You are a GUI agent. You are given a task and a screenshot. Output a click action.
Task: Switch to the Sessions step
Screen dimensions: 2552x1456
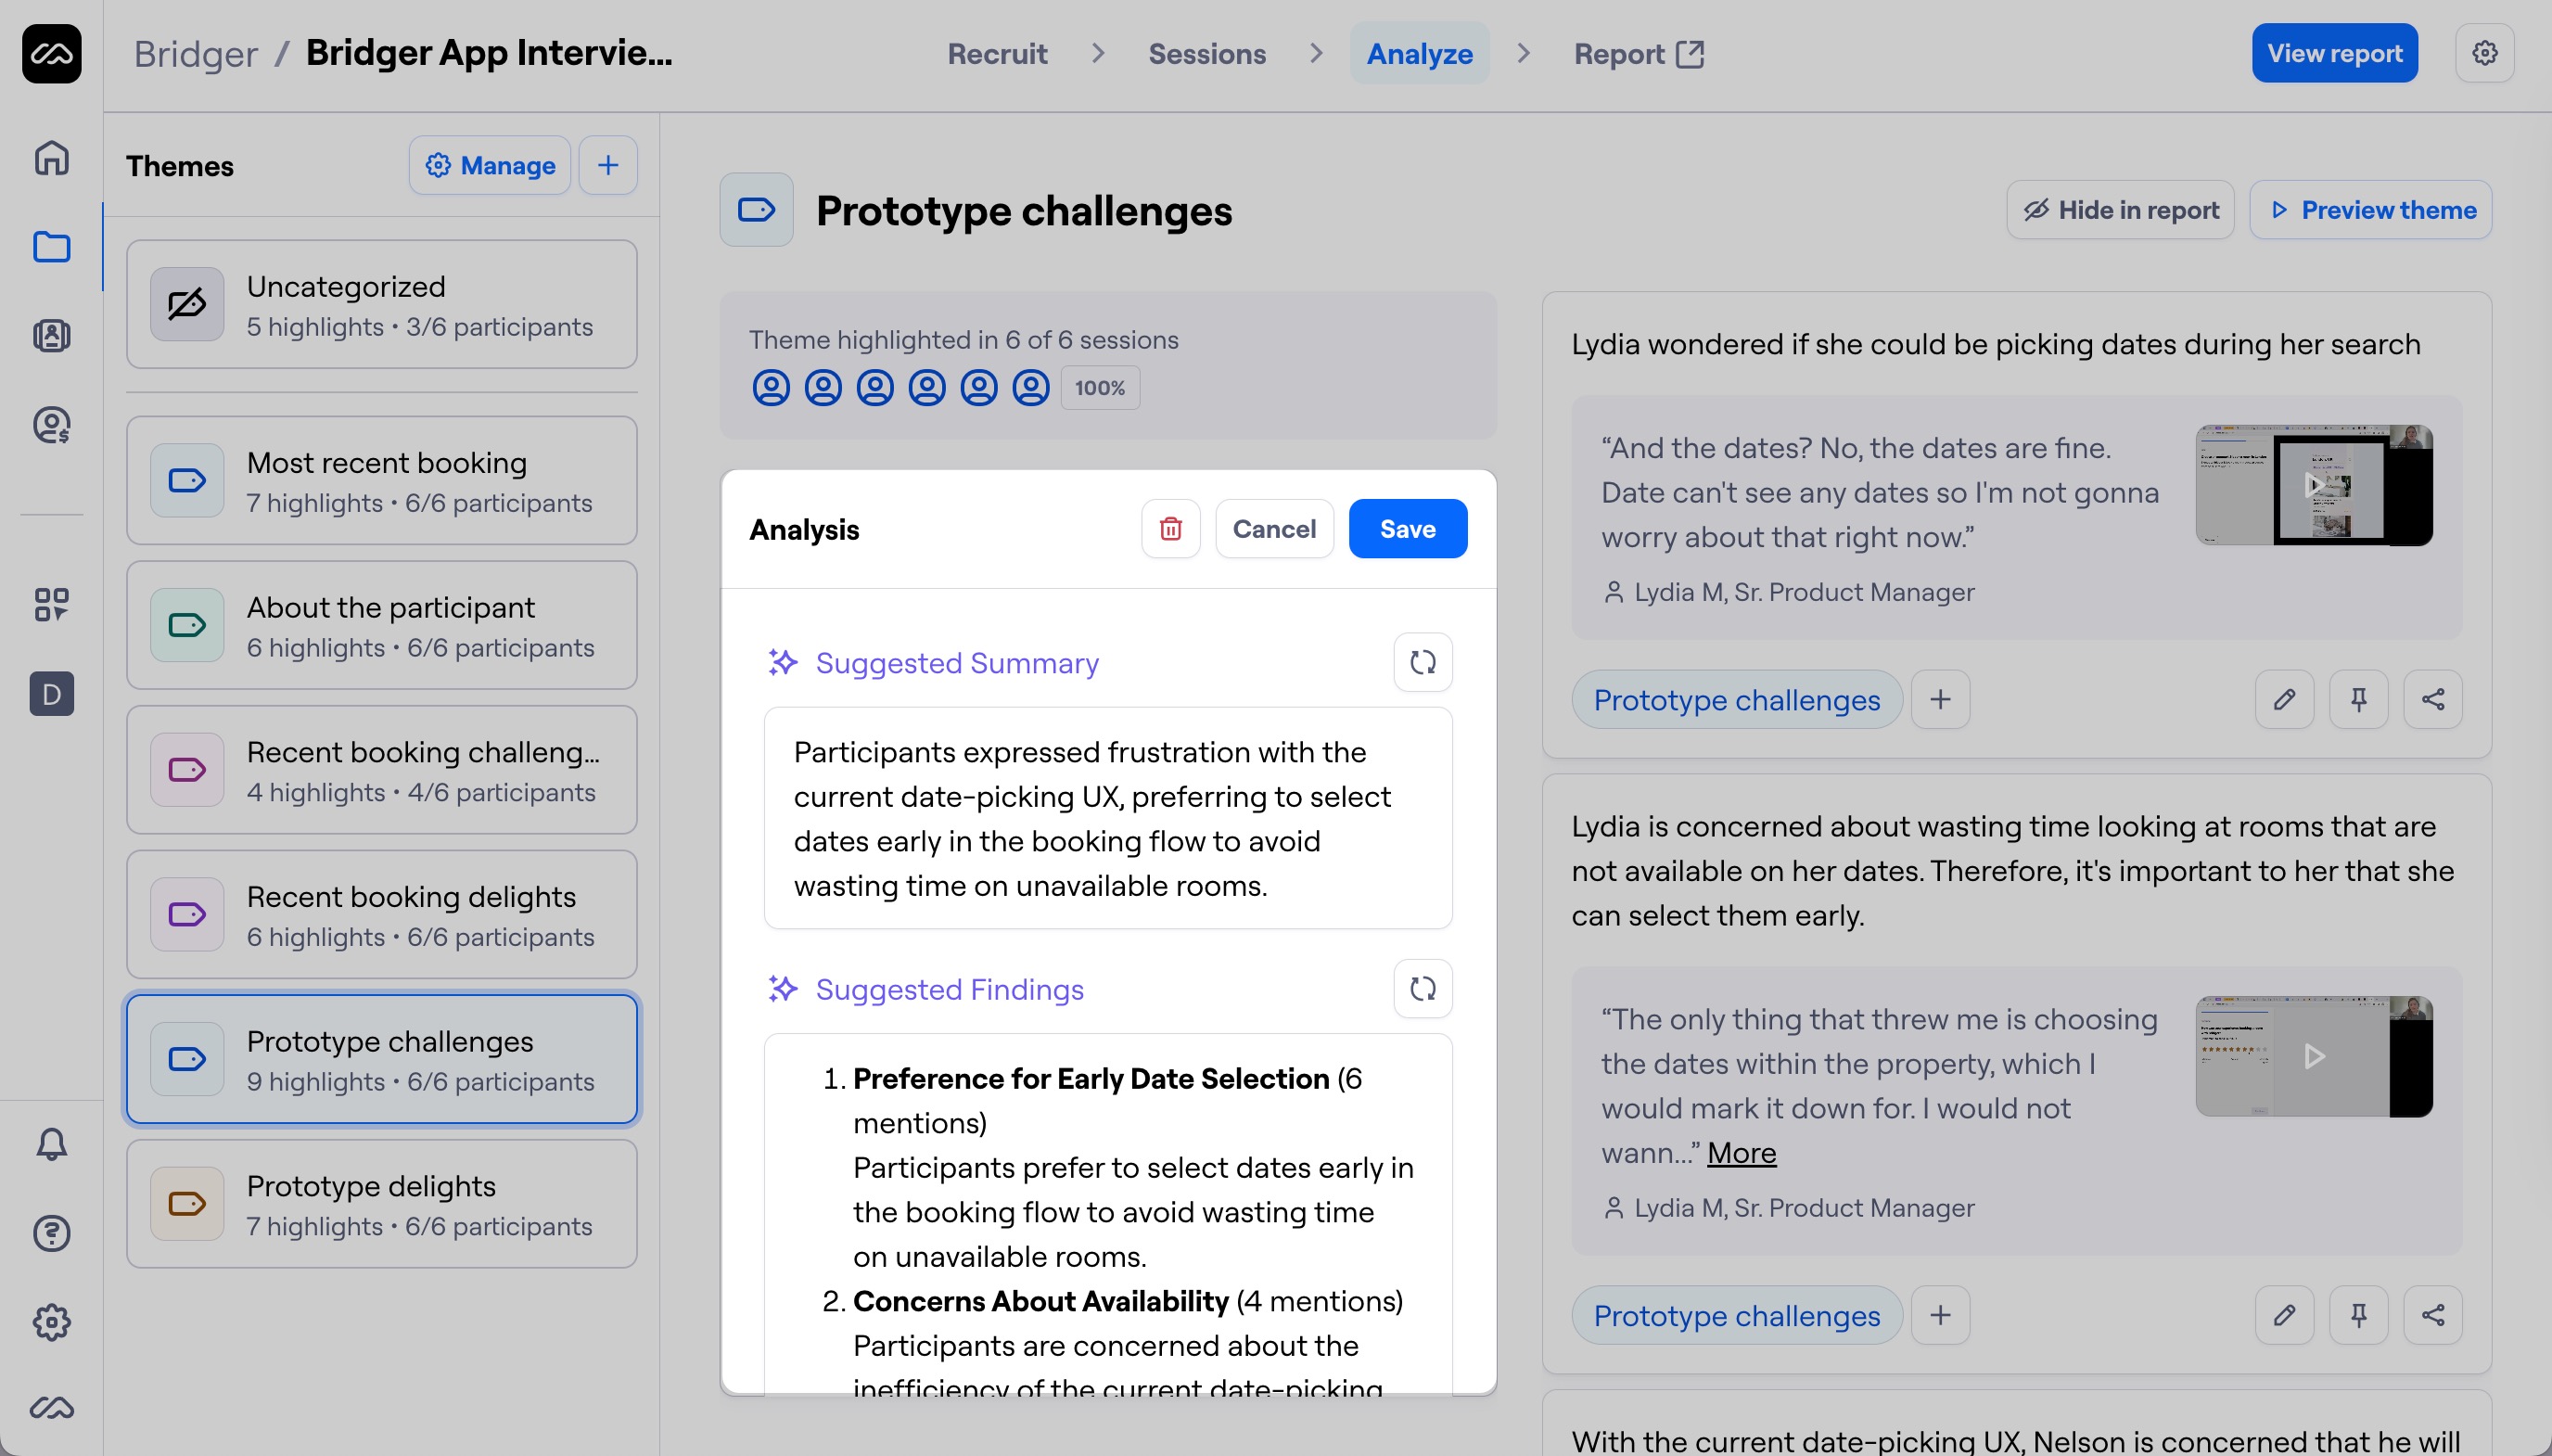pos(1206,53)
